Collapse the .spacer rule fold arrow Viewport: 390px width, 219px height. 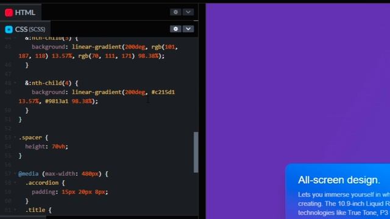pyautogui.click(x=15, y=137)
